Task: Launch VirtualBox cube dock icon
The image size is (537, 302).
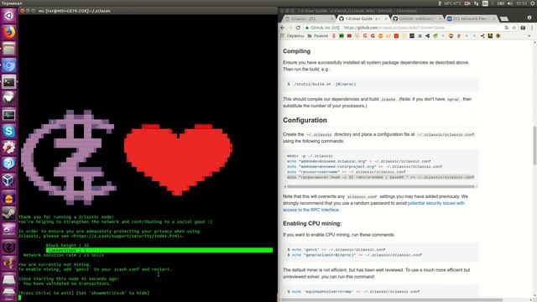Action: pyautogui.click(x=9, y=180)
